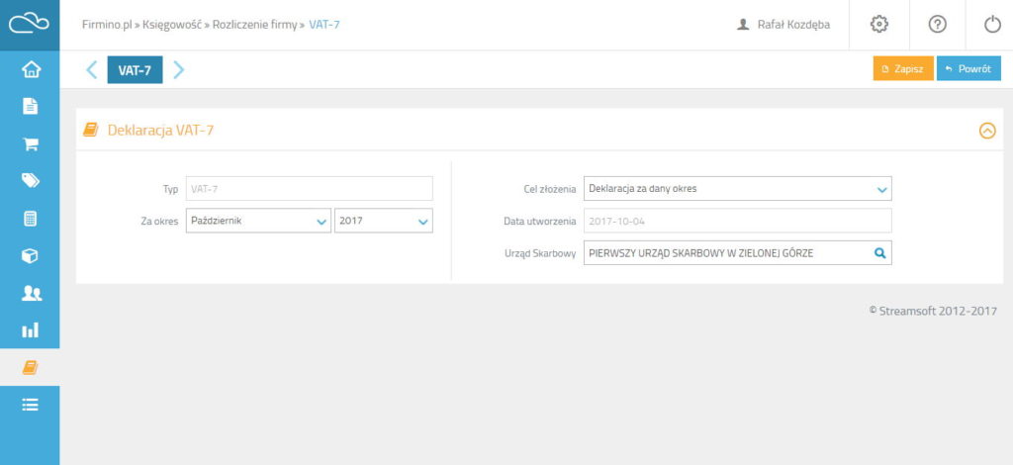Expand the Październik month dropdown
This screenshot has width=1013, height=465.
point(258,221)
